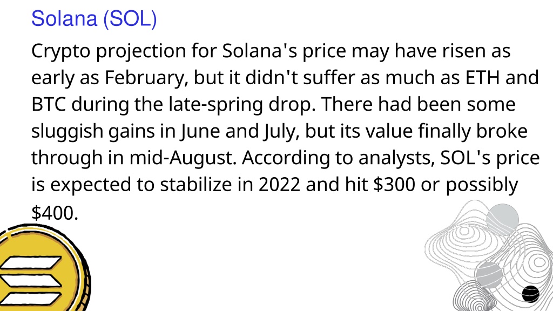Place cursor on the year "2022"
553x311 pixels.
279,185
